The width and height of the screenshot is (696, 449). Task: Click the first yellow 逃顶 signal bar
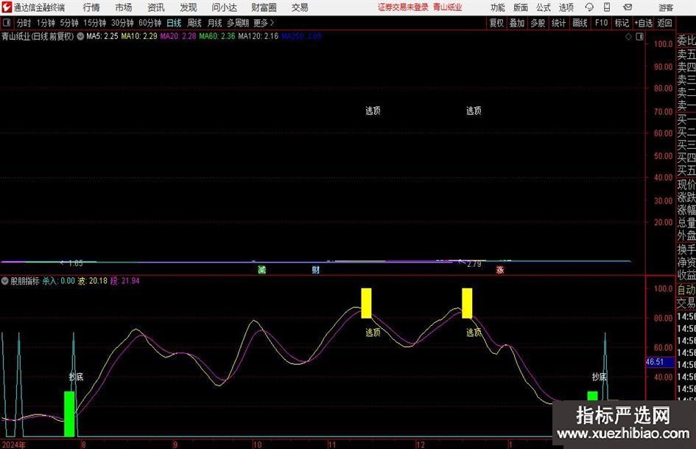366,303
